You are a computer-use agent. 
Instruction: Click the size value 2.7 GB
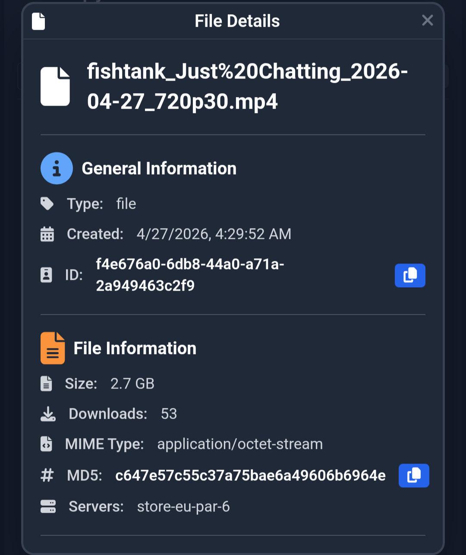coord(132,383)
